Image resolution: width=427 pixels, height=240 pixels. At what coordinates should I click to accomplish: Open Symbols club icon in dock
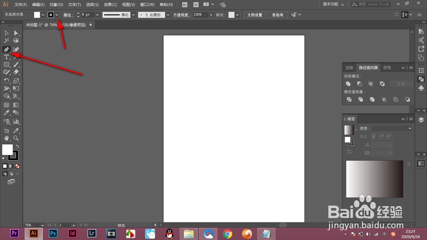421,88
